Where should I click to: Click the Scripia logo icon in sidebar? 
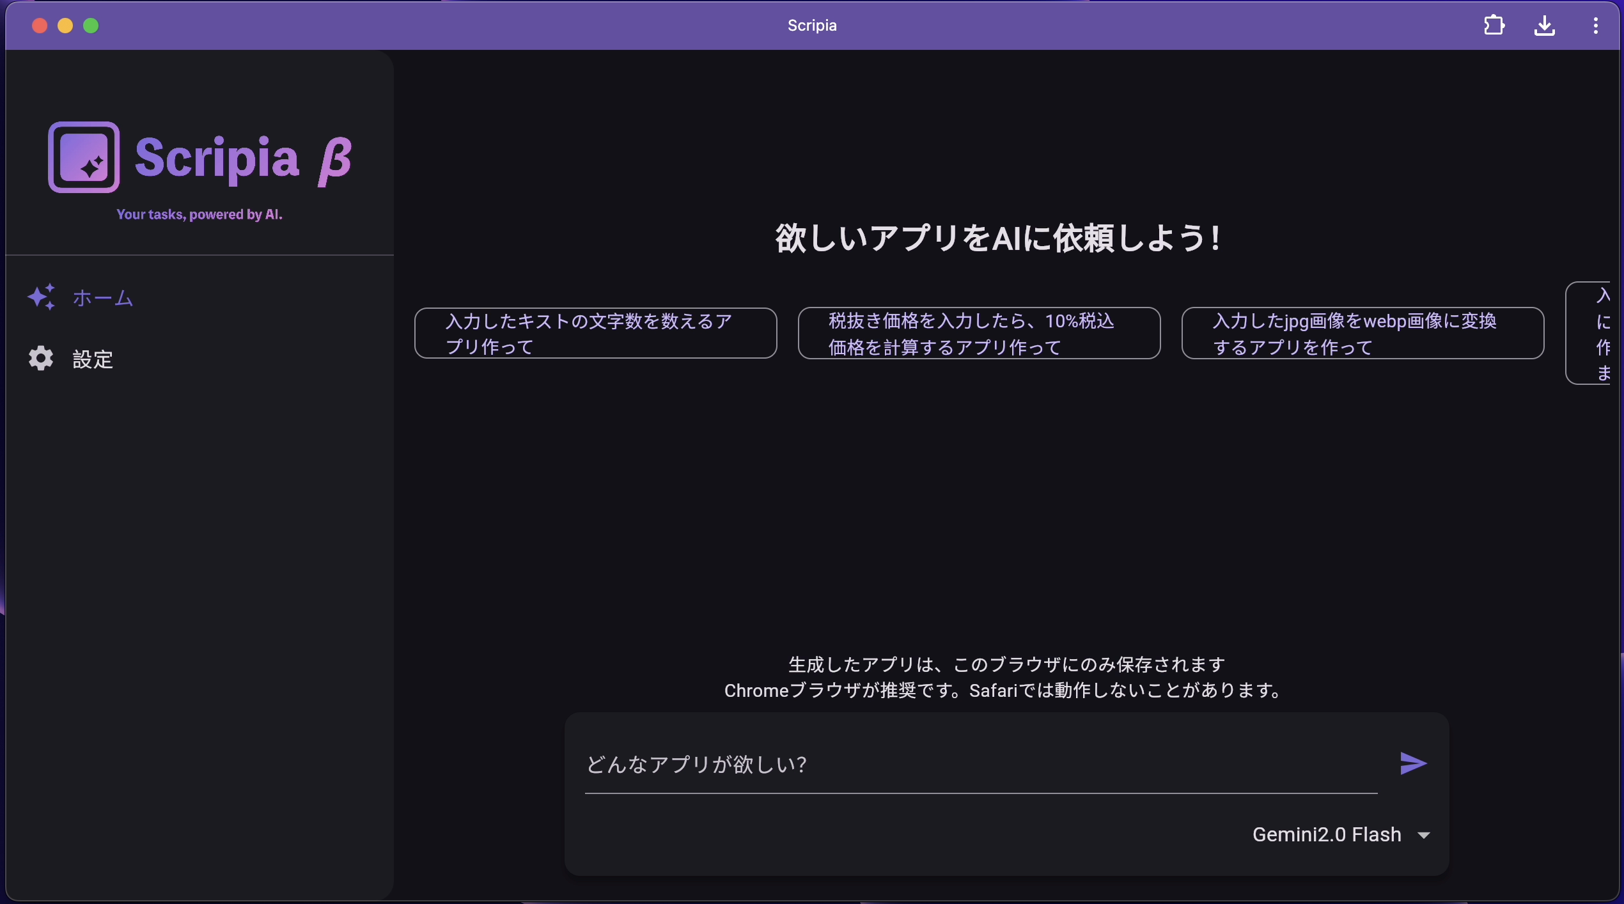click(x=84, y=157)
